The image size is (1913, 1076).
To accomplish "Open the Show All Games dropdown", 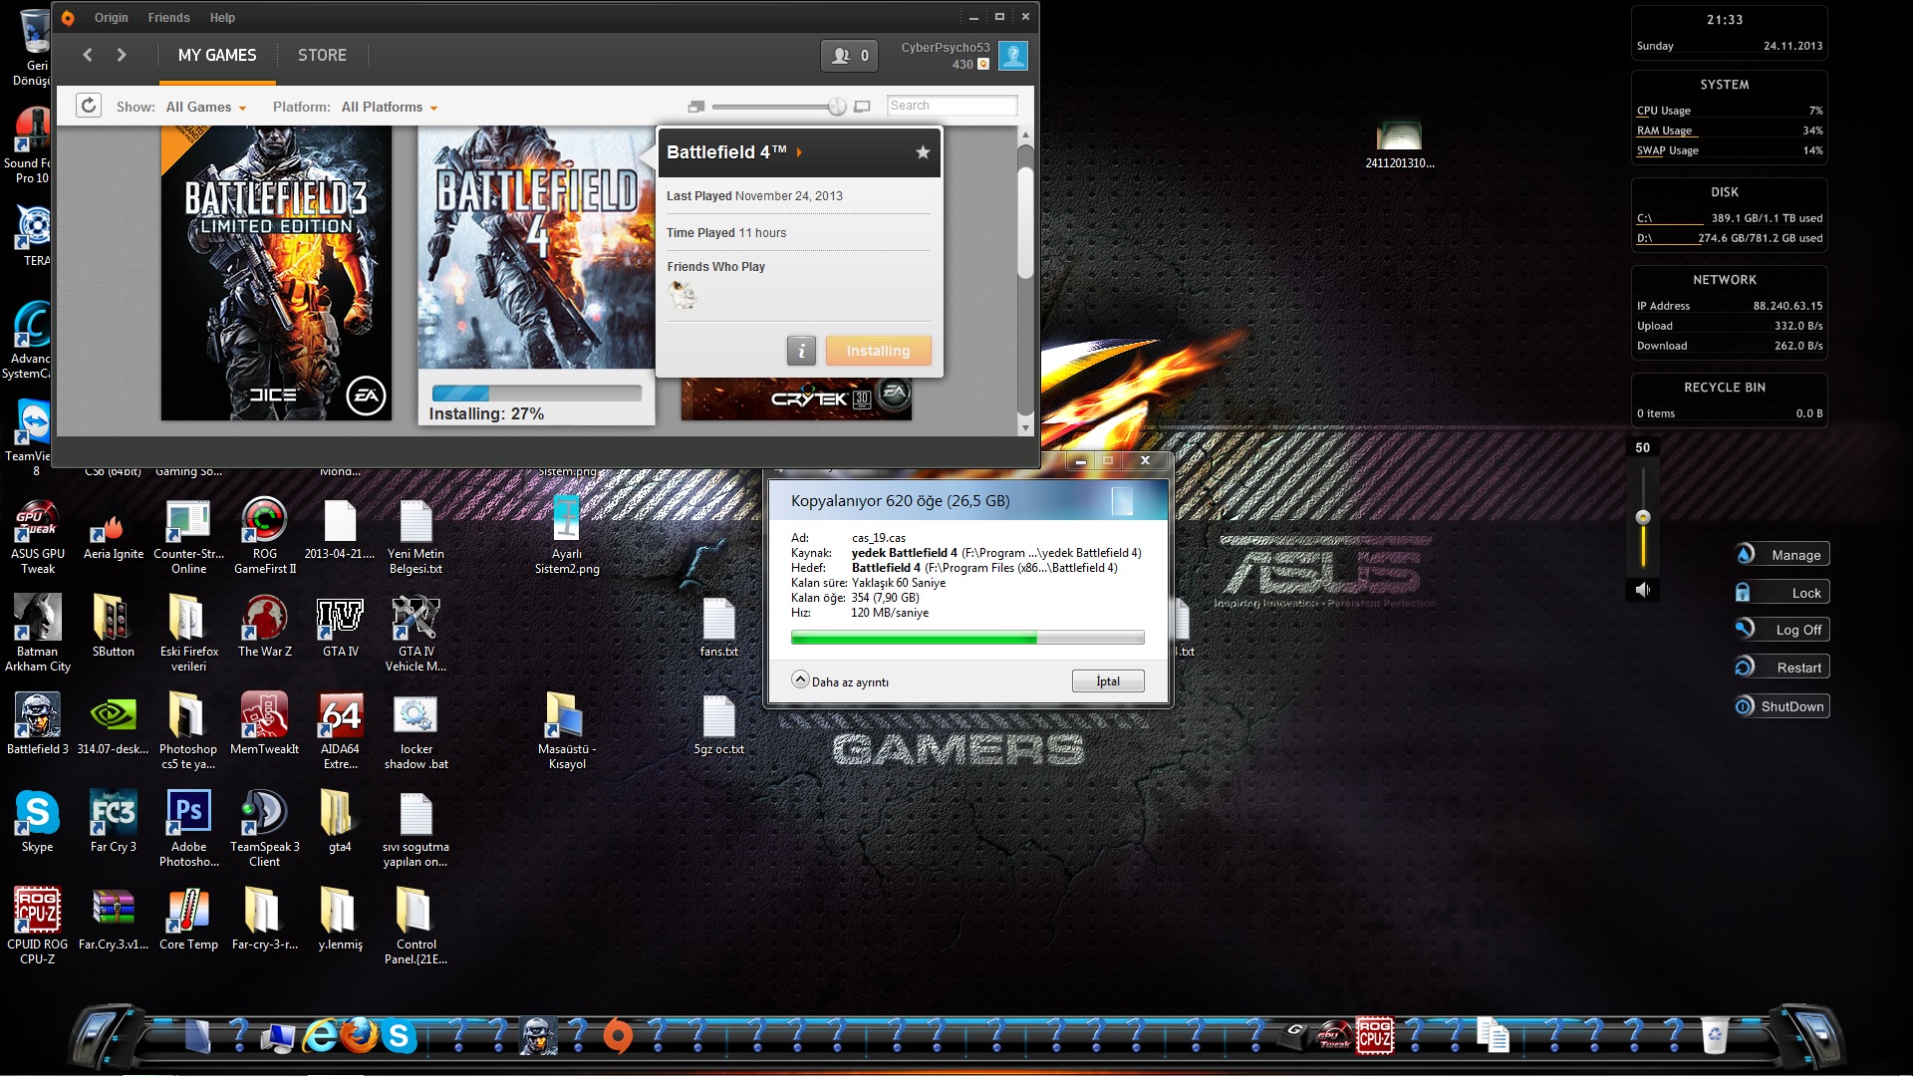I will pos(206,107).
